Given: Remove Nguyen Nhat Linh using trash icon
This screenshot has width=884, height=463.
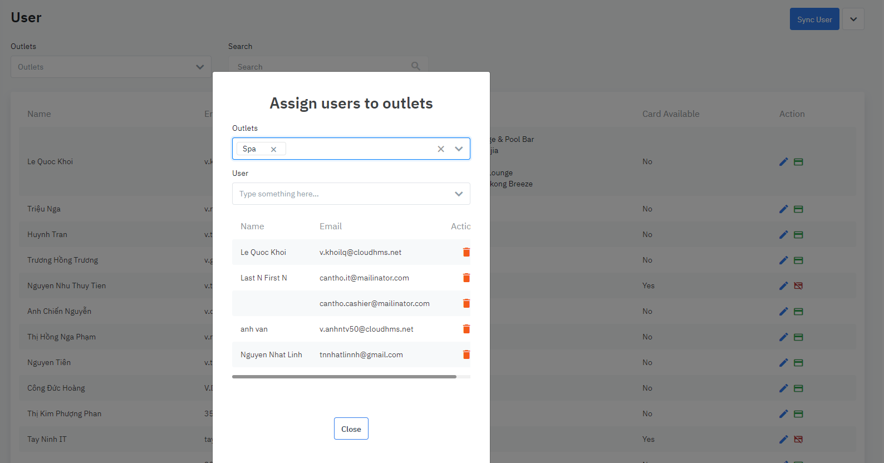Looking at the screenshot, I should pyautogui.click(x=466, y=354).
